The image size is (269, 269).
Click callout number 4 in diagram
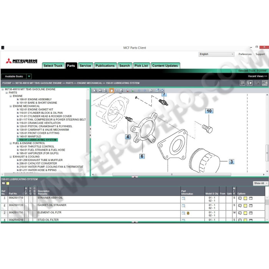coord(128,137)
